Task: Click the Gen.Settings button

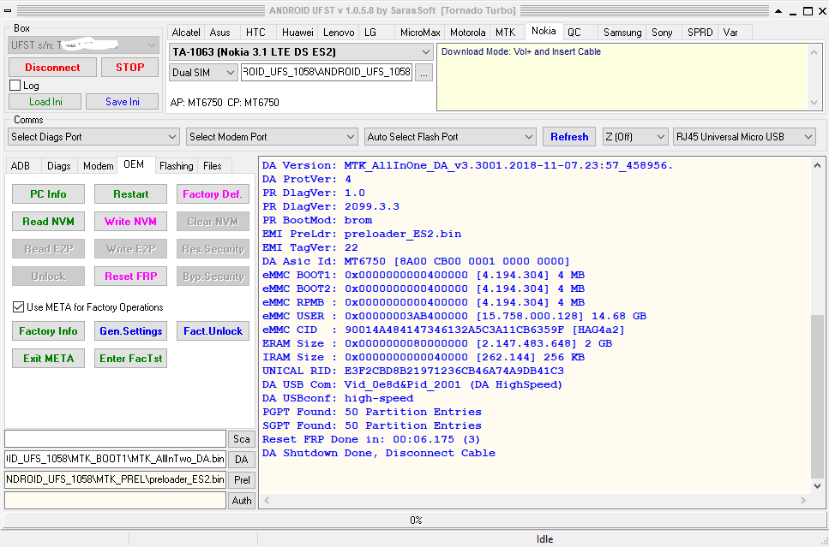Action: click(x=130, y=331)
